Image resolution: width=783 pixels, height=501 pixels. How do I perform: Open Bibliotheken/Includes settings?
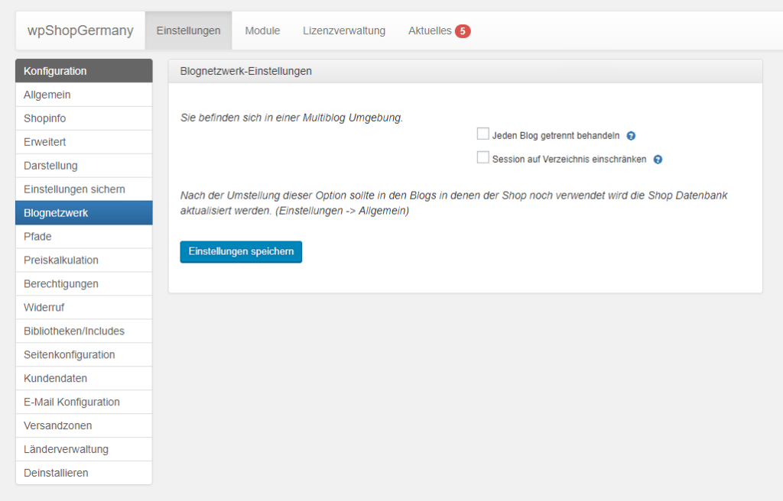pos(84,331)
